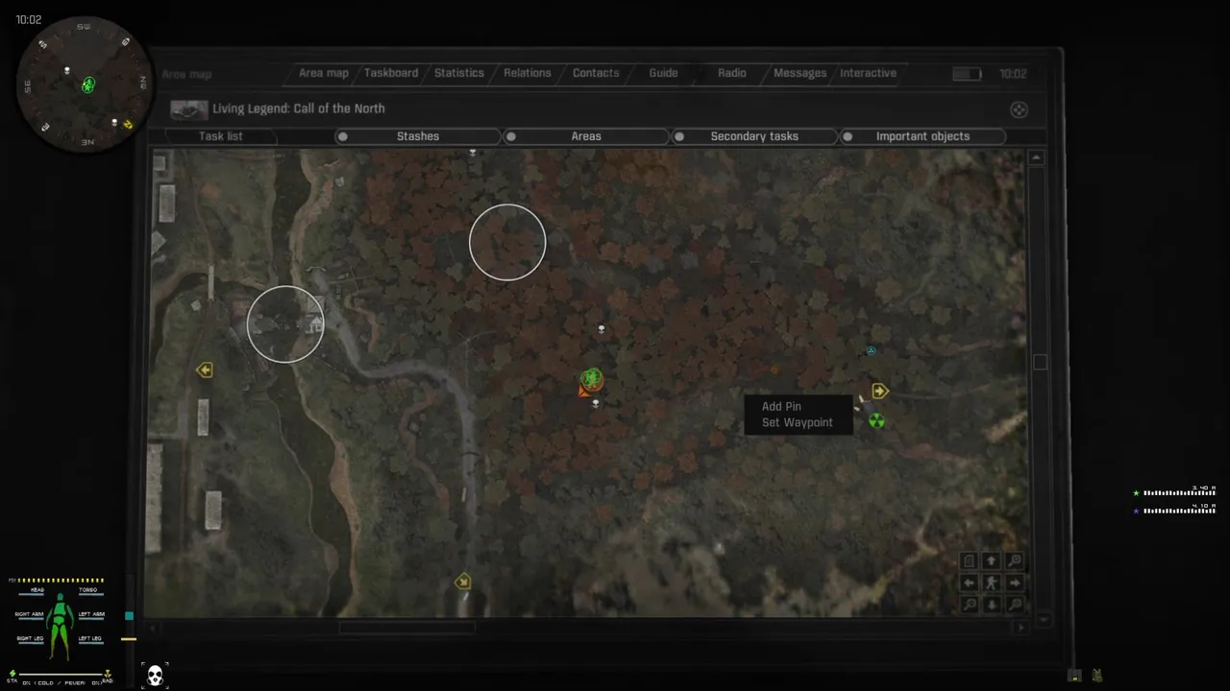Reset map zoom with the bottom-right magnifier
Image resolution: width=1230 pixels, height=691 pixels.
1015,605
